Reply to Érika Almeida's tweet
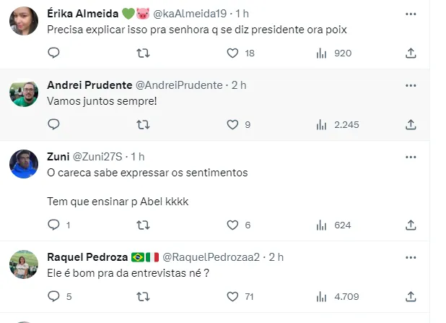Image resolution: width=446 pixels, height=323 pixels. coord(53,53)
